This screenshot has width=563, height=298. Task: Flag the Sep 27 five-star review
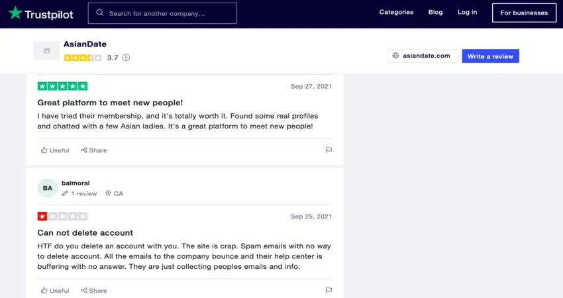(329, 150)
